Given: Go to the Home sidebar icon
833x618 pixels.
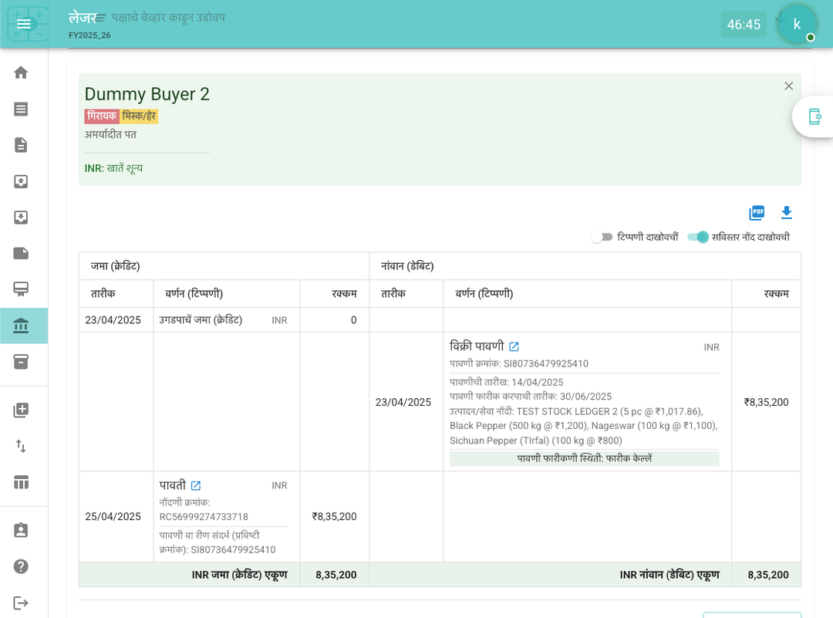Looking at the screenshot, I should click(x=21, y=73).
